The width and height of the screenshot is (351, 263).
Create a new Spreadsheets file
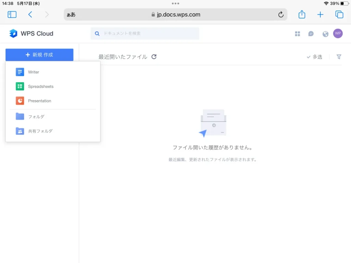click(40, 87)
